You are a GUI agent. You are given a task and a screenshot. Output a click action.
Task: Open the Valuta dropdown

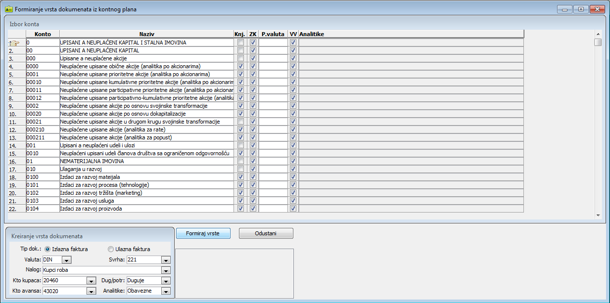67,260
